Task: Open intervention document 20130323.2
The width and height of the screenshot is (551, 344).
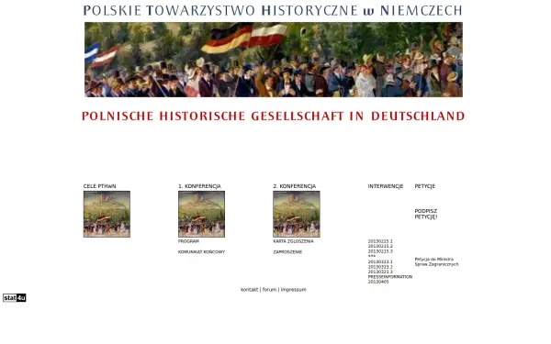Action: click(380, 267)
